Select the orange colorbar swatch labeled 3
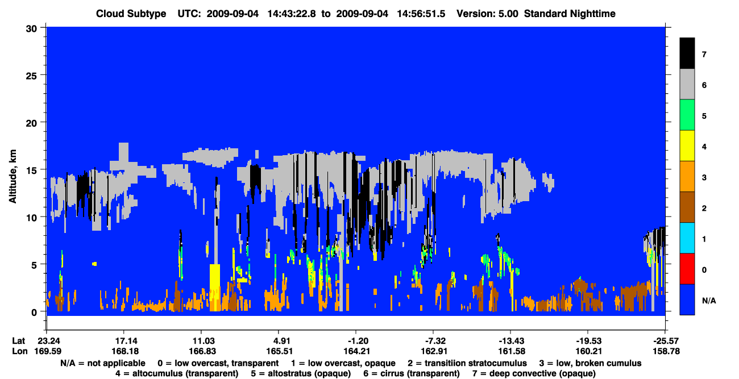Screen dimensions: 739x379 click(x=687, y=177)
